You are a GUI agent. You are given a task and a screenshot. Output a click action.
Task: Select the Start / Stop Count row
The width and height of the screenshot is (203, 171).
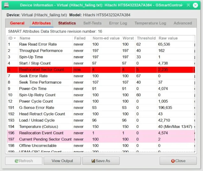(x=101, y=63)
